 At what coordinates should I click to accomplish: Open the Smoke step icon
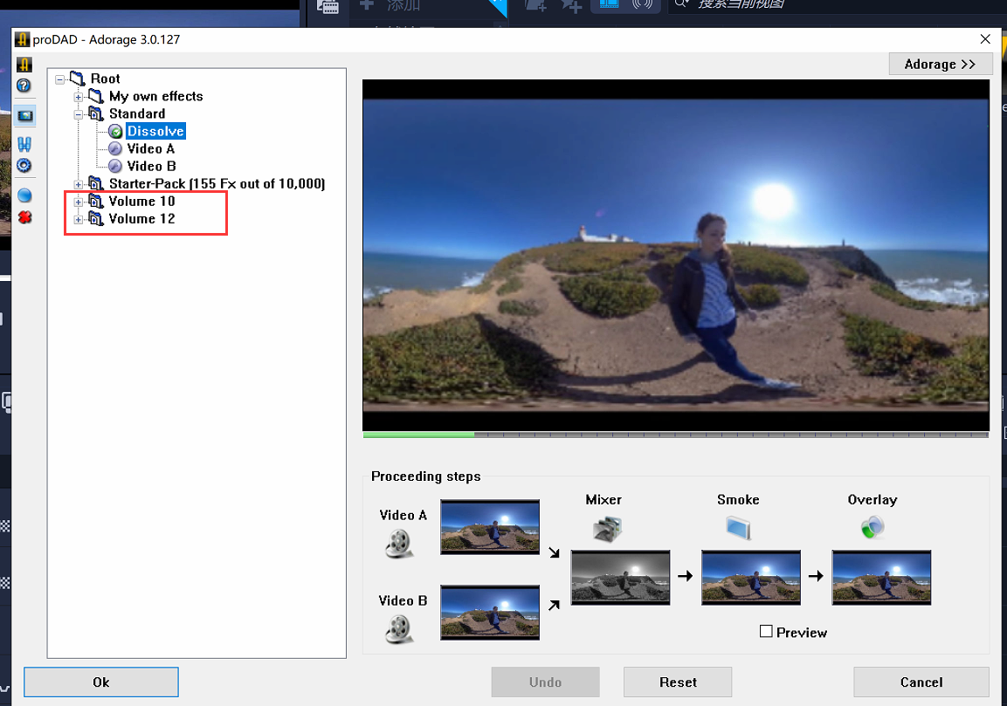click(x=737, y=527)
